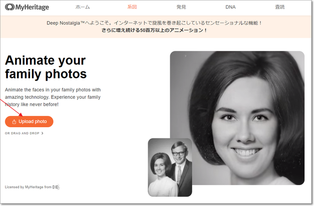Click the upload arrow icon in the button
314x206 pixels.
[x=14, y=121]
